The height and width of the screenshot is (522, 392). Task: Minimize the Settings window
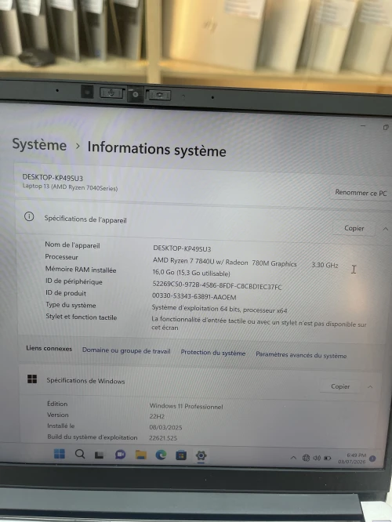click(363, 126)
